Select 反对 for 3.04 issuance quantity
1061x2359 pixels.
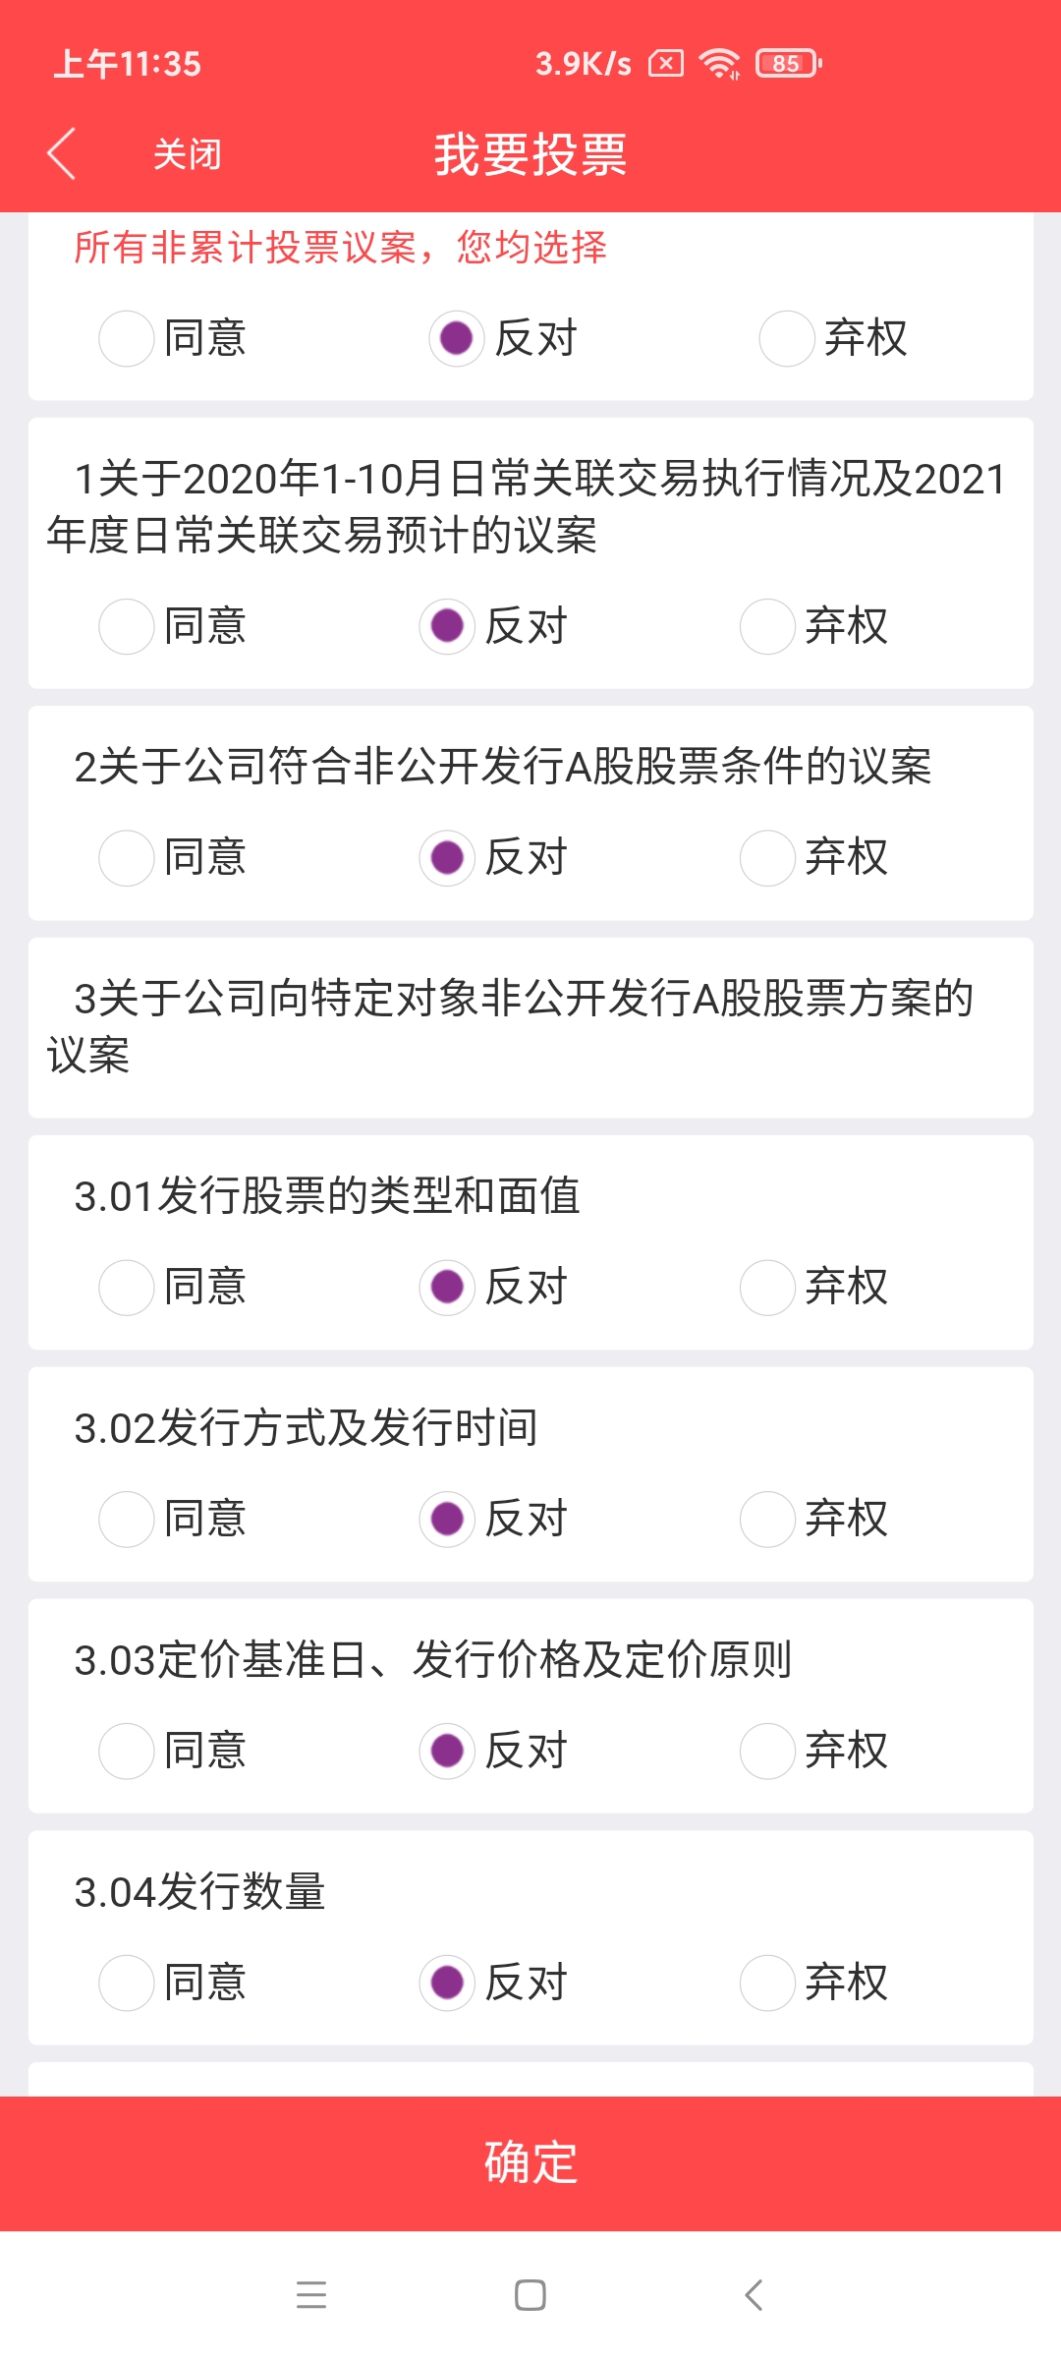[447, 1983]
